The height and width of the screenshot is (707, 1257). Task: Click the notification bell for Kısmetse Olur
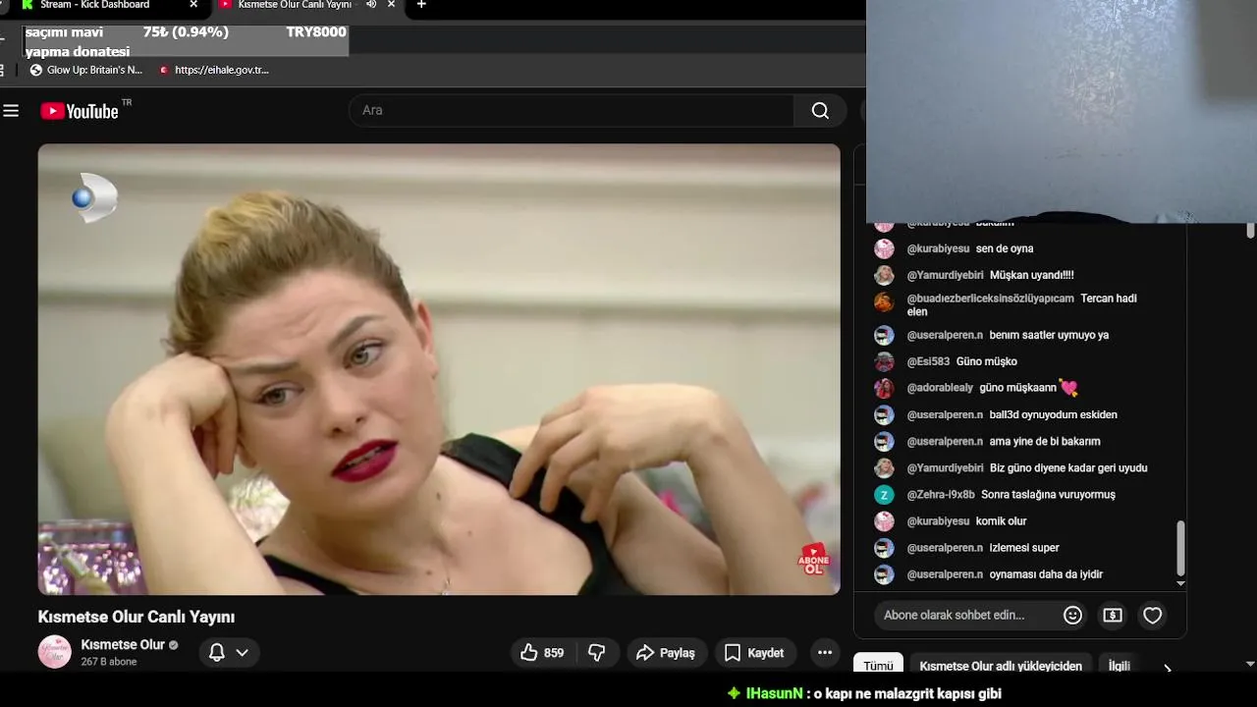click(217, 653)
